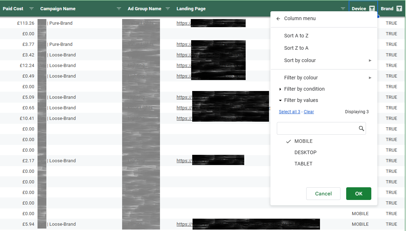Click the back arrow in the Column menu
Image resolution: width=406 pixels, height=231 pixels.
click(278, 18)
